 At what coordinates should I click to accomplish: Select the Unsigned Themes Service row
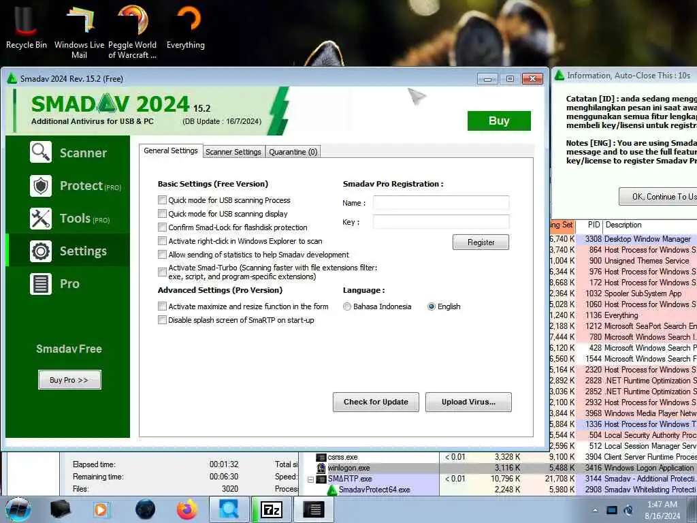(x=623, y=261)
